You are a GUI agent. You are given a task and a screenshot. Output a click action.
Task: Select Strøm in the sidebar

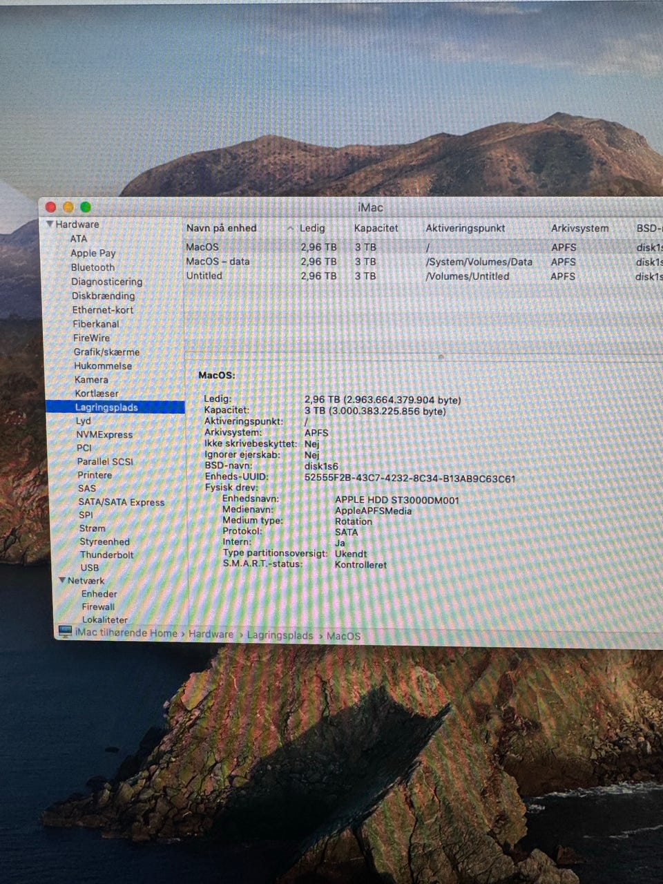click(93, 528)
